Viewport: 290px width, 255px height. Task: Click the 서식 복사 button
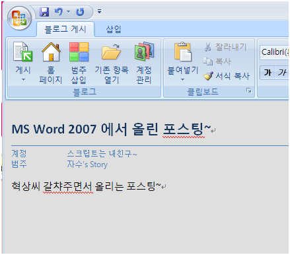tap(227, 76)
